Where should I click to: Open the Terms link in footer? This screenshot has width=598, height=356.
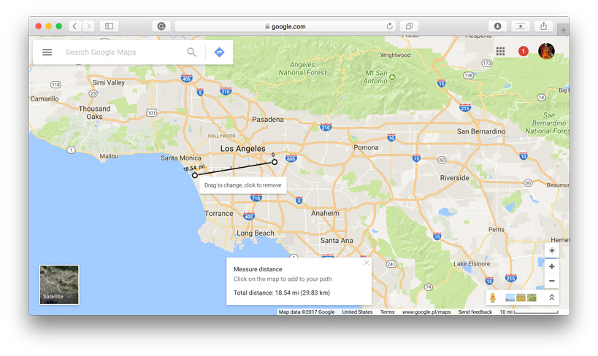pos(387,312)
